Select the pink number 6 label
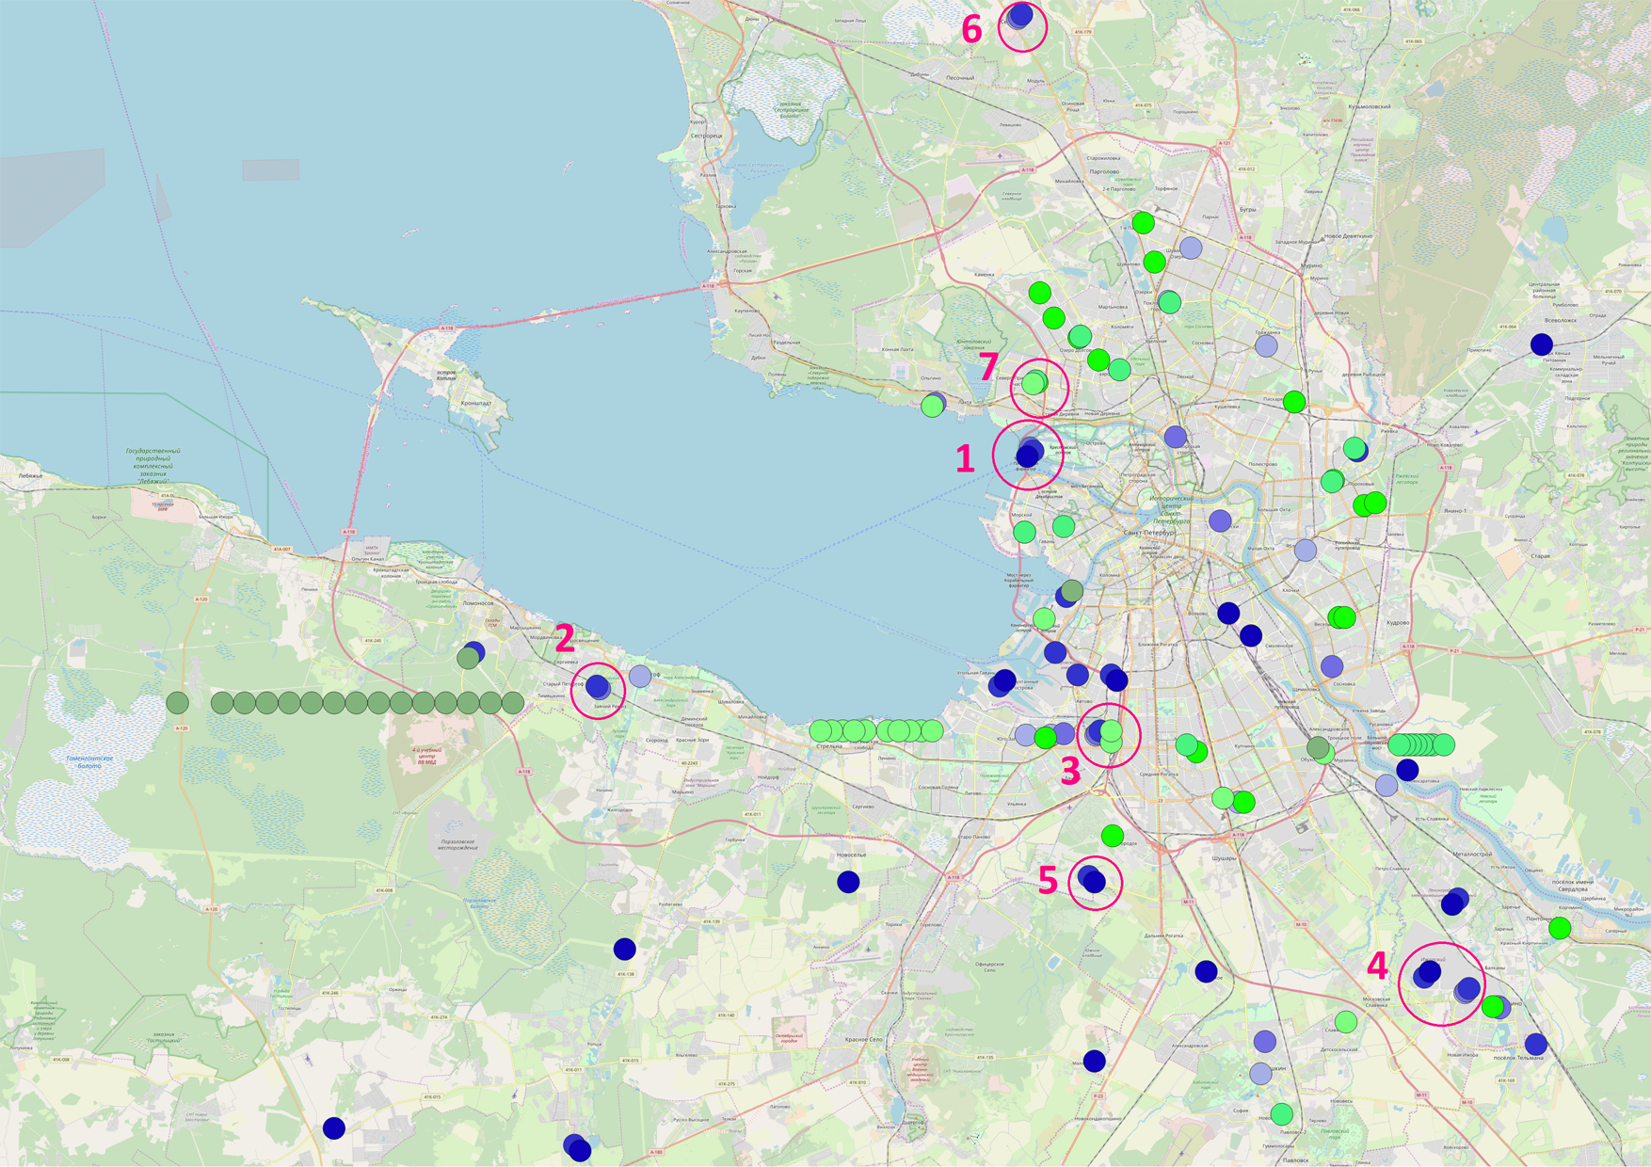Screen dimensions: 1651x1167 [971, 30]
